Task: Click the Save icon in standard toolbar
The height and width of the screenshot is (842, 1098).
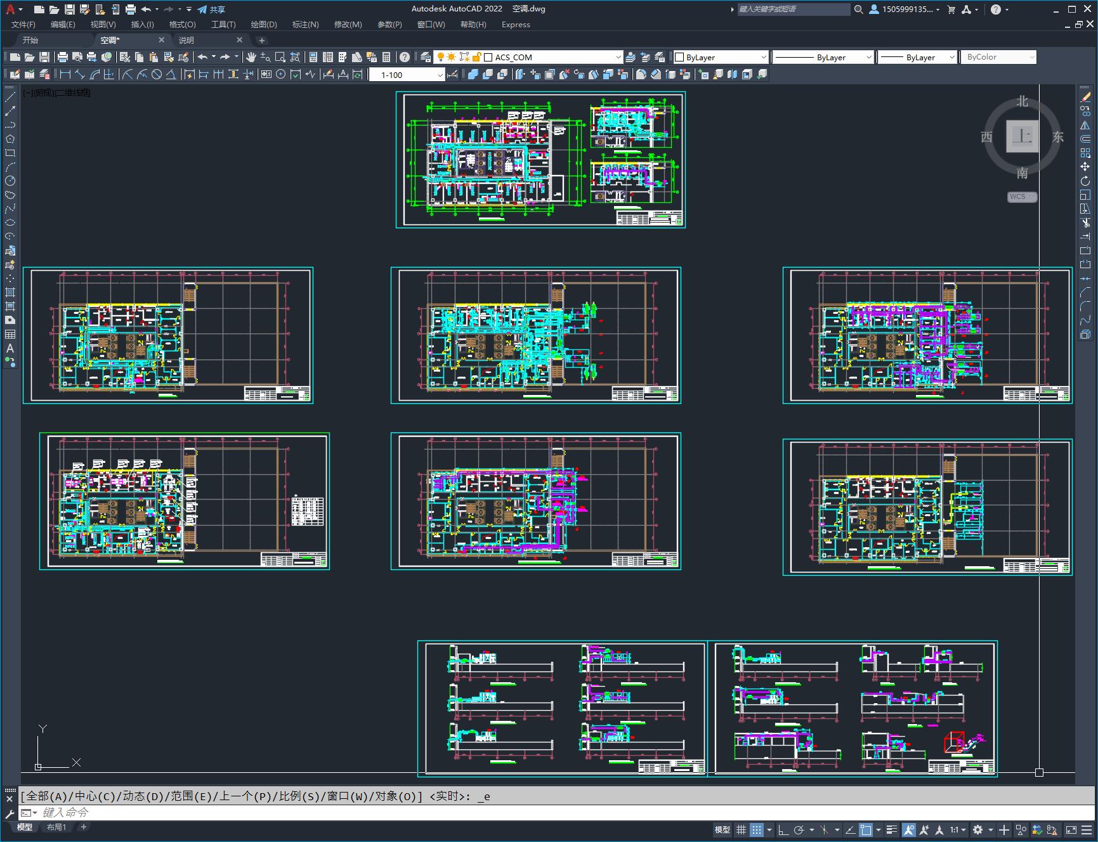Action: [44, 57]
